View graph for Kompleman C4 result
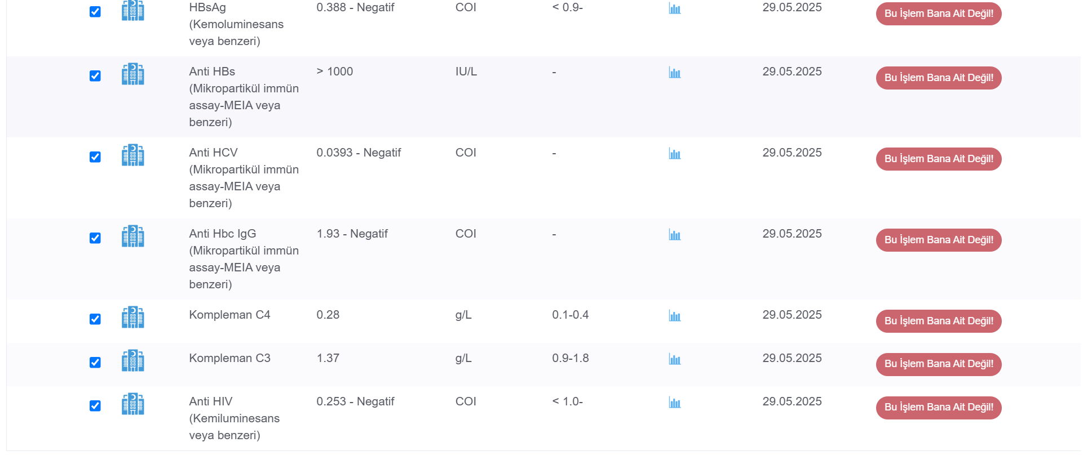The image size is (1092, 460). pyautogui.click(x=675, y=316)
